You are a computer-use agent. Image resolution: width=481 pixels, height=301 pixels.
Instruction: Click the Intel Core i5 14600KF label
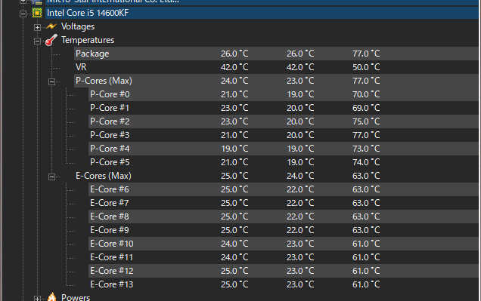point(88,13)
